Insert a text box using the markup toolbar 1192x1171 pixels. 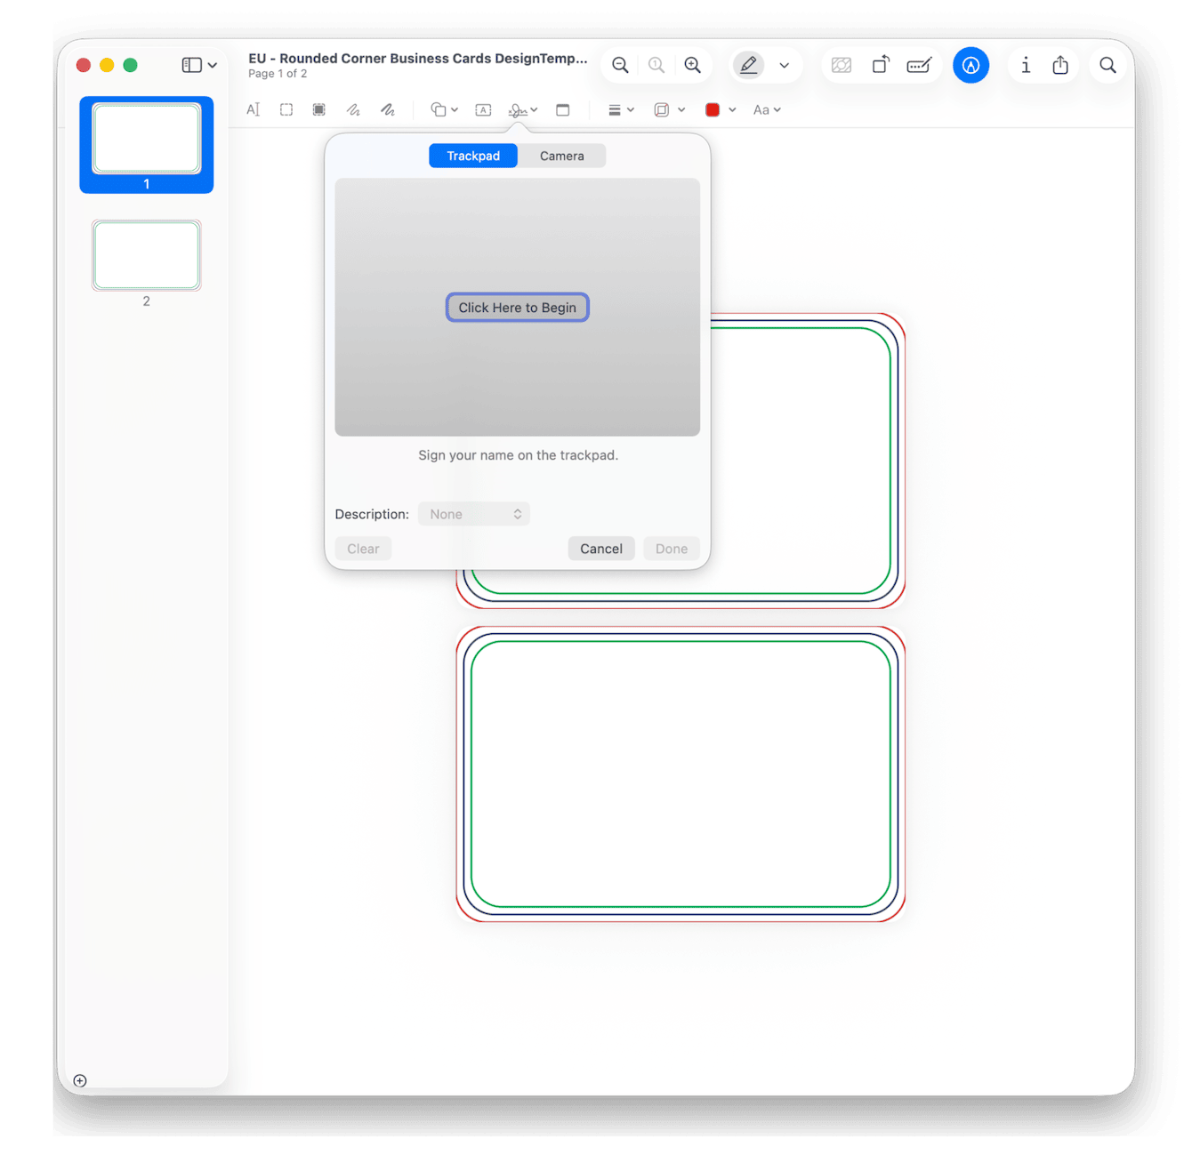(x=483, y=108)
